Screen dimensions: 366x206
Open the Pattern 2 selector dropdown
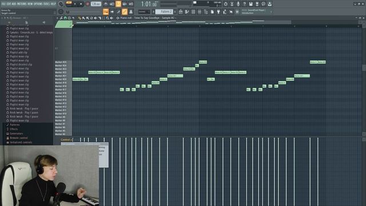(164, 11)
